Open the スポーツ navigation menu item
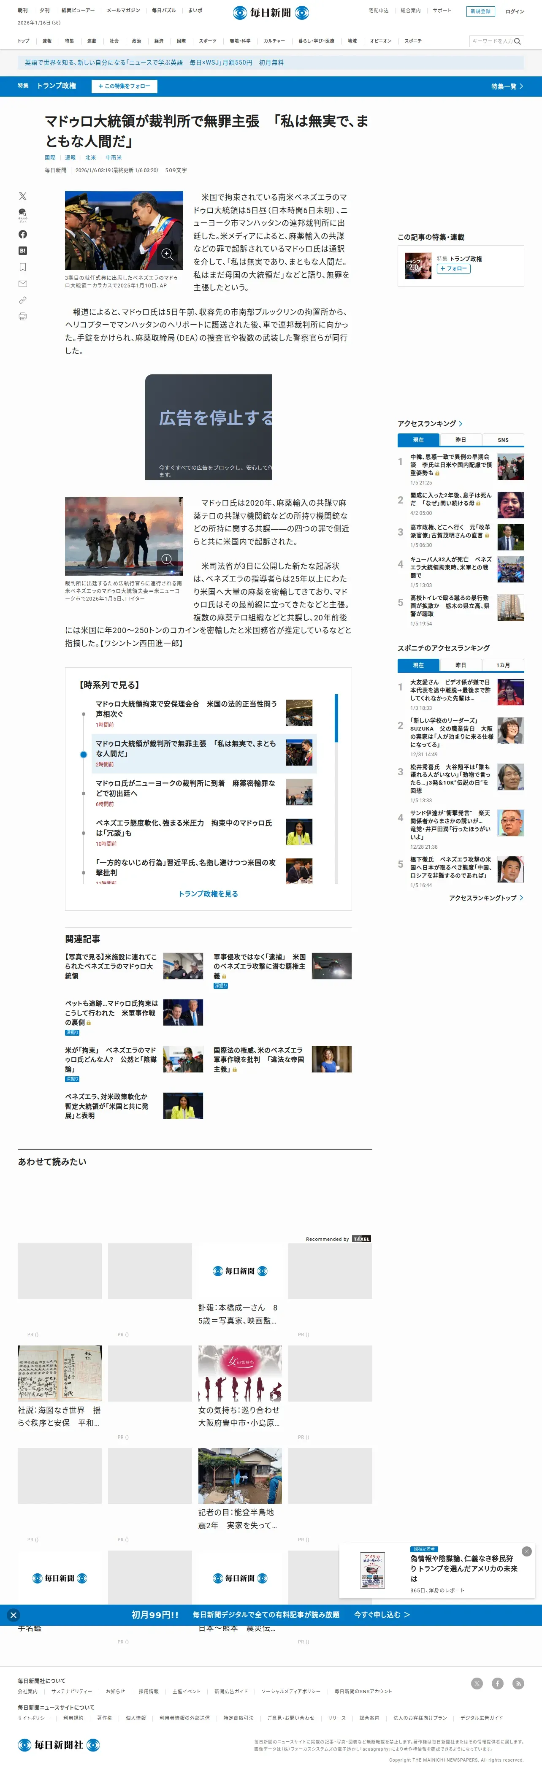The width and height of the screenshot is (542, 1773). click(x=207, y=41)
